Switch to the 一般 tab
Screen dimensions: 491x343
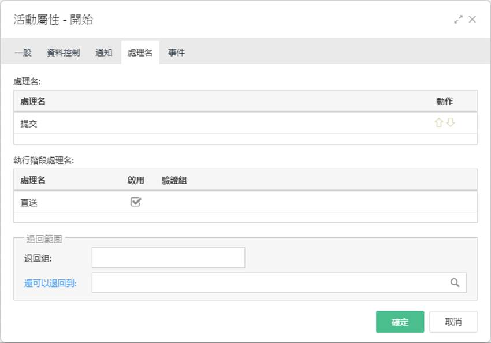click(23, 53)
